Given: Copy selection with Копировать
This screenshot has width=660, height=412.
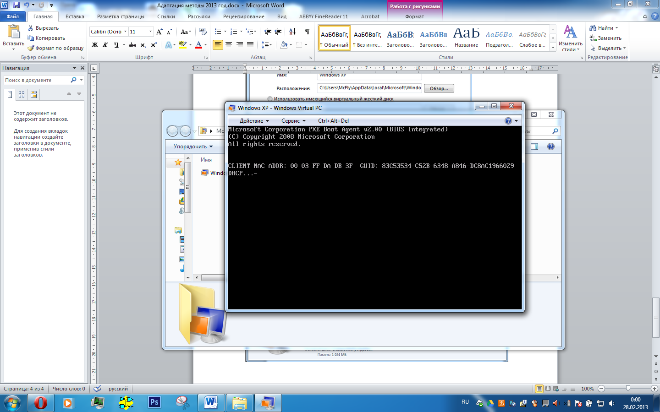Looking at the screenshot, I should (46, 38).
